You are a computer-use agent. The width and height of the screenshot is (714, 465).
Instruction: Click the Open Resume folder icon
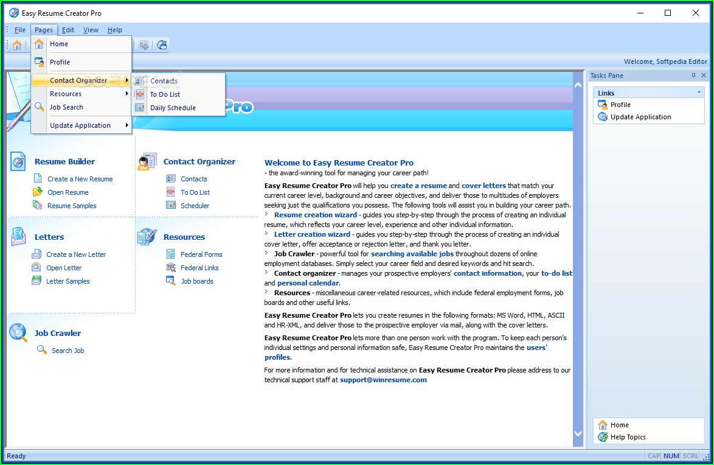[37, 192]
